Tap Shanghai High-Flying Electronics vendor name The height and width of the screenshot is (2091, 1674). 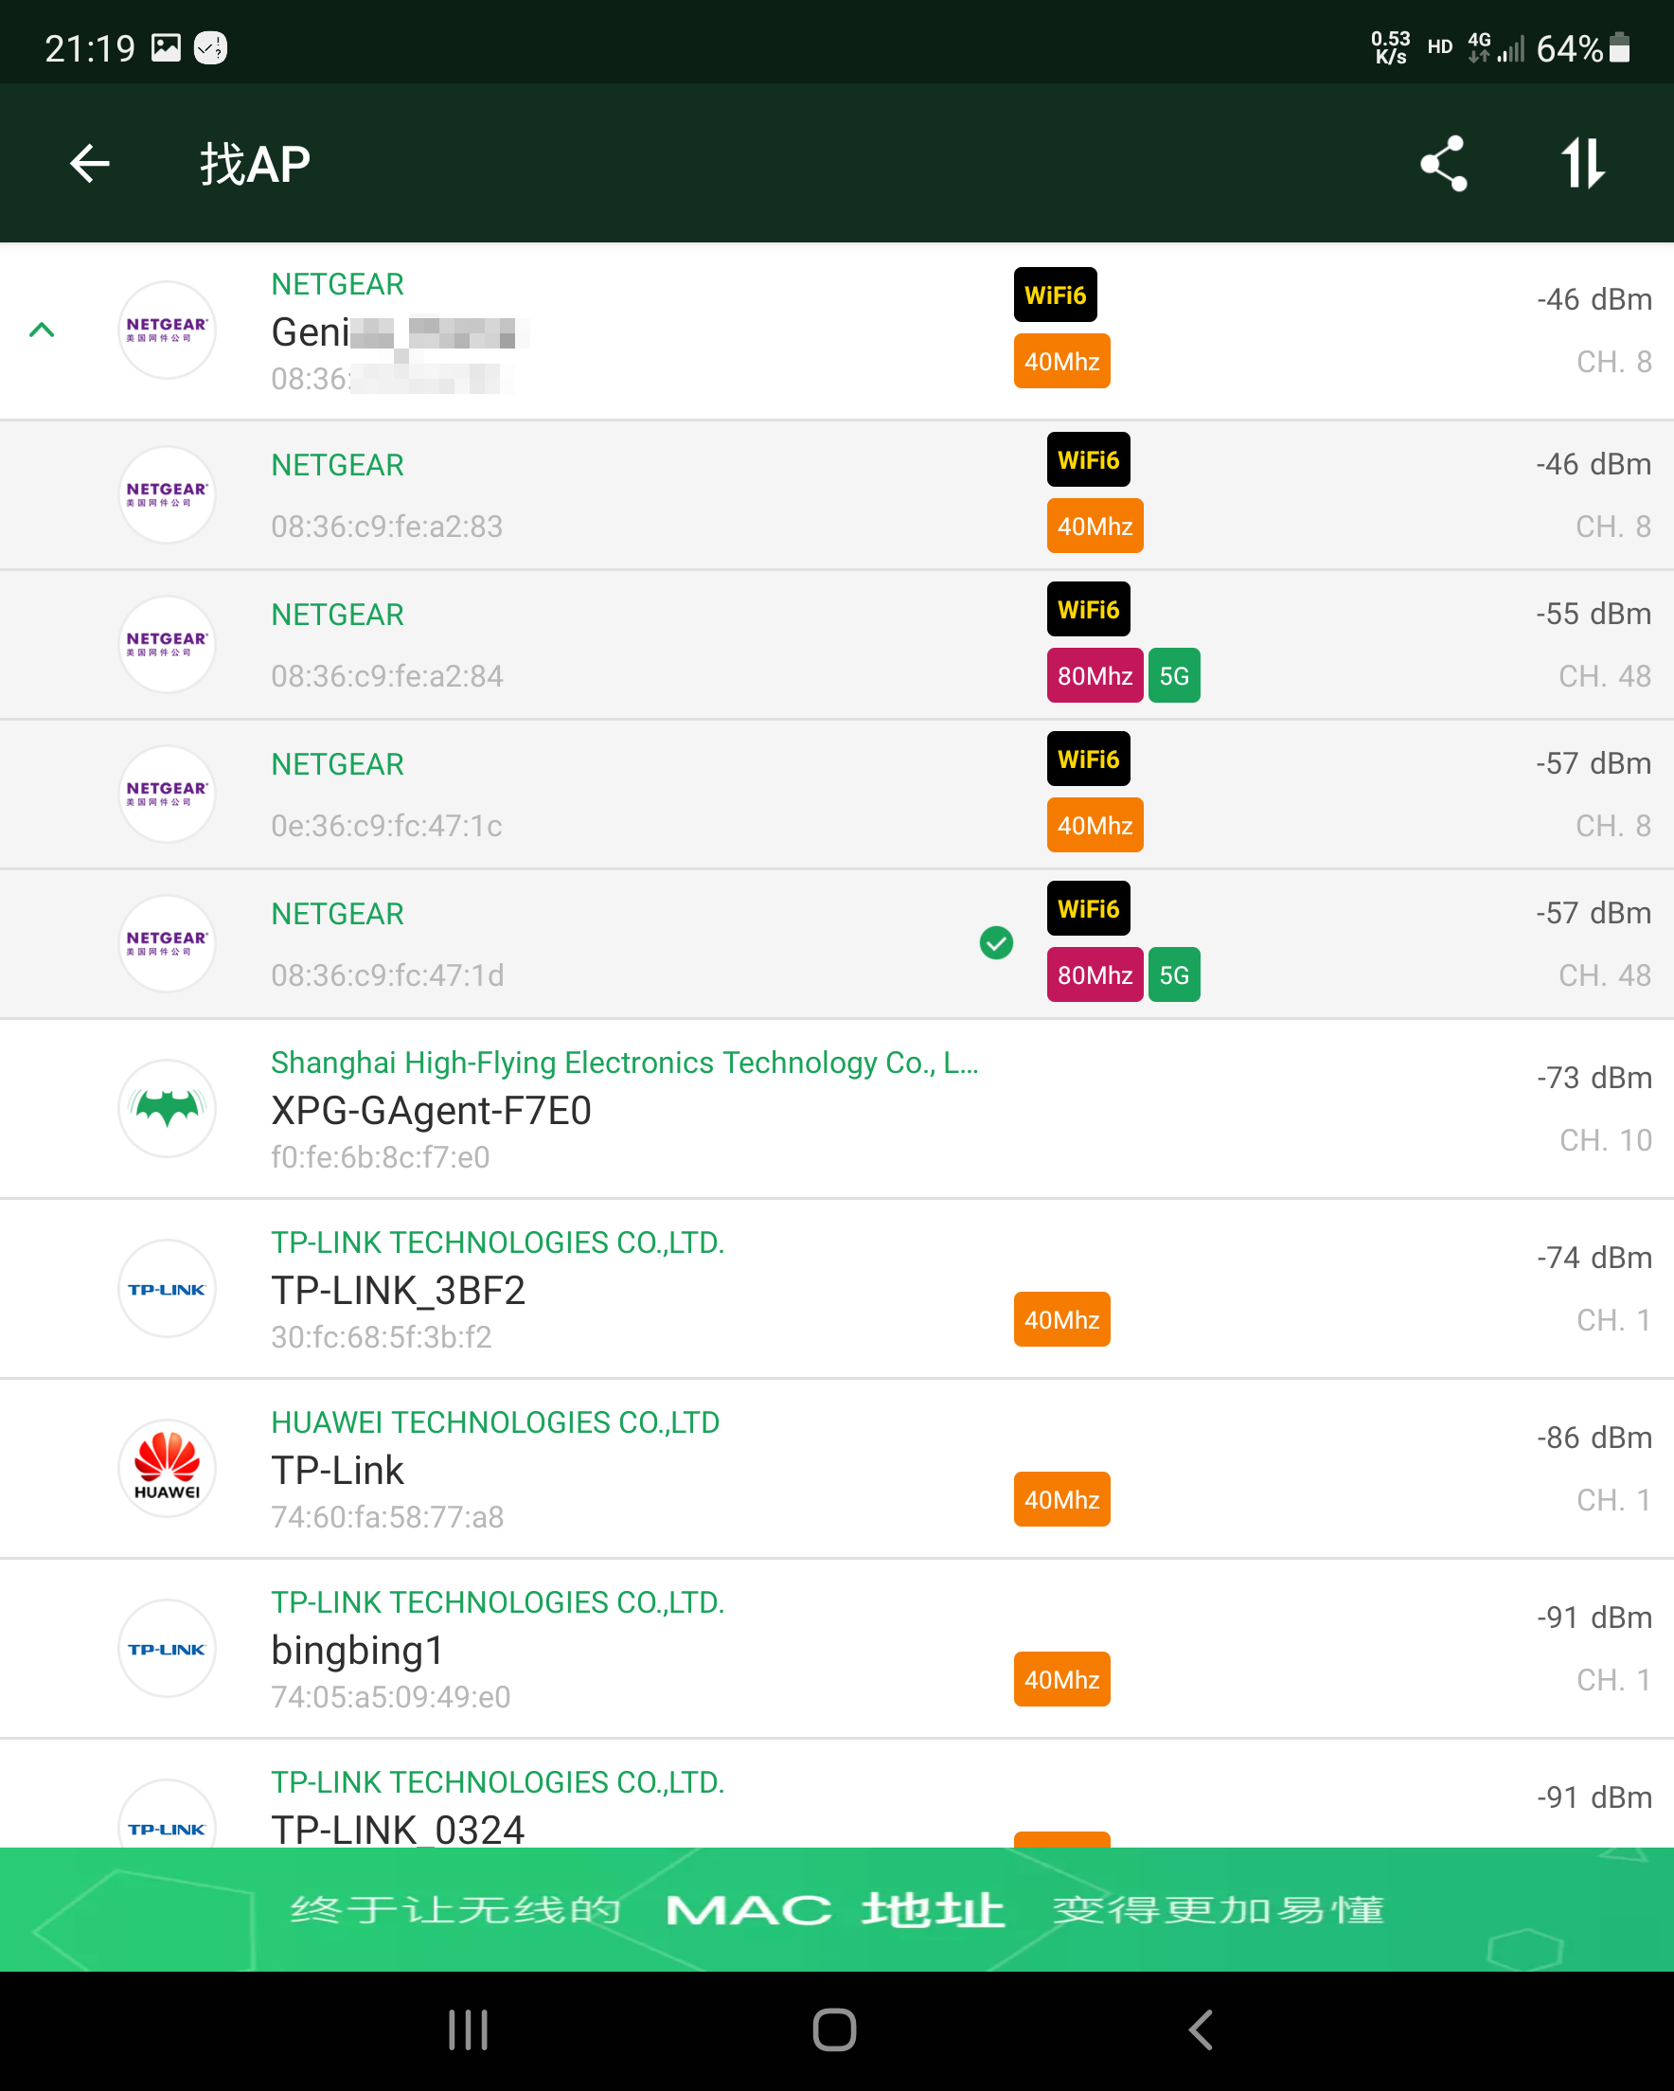pos(625,1063)
